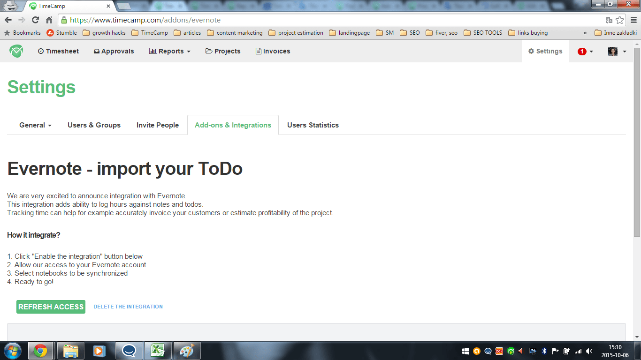641x360 pixels.
Task: Click the Windows flag icon in the tray
Action: (x=465, y=351)
